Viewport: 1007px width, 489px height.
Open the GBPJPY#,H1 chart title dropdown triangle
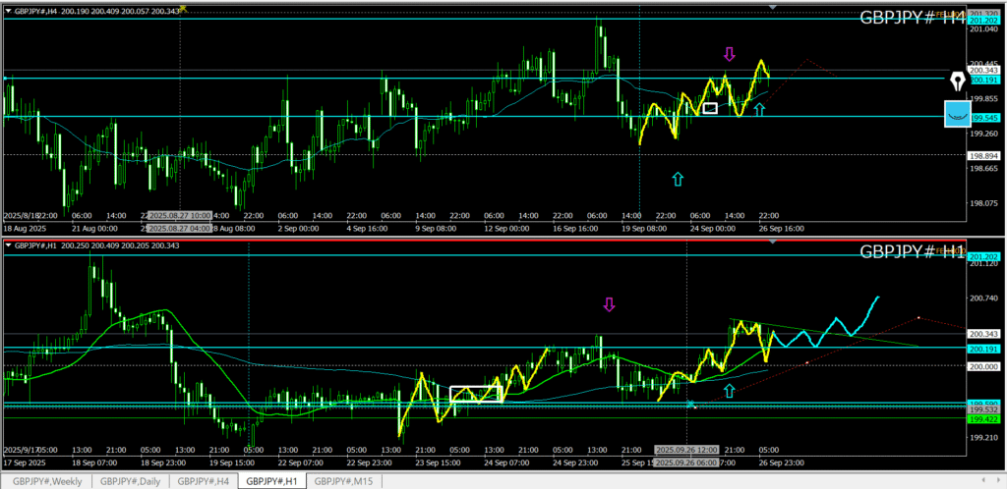click(x=9, y=244)
